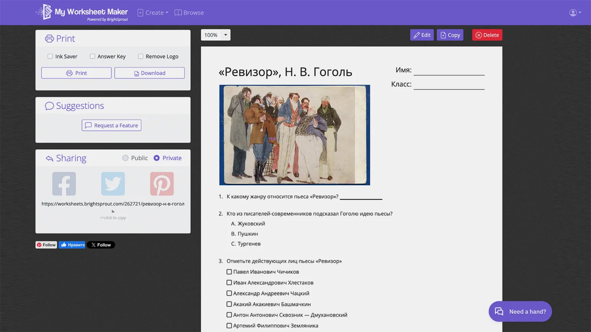Open the user account avatar menu

574,13
